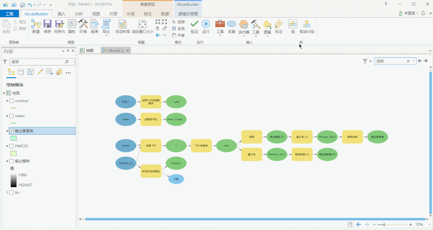Screen dimensions: 433x230
Task: Open model 属性 properties icon
Action: tap(71, 26)
